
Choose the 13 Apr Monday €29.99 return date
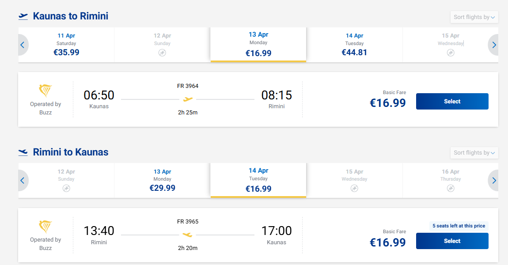tap(162, 180)
